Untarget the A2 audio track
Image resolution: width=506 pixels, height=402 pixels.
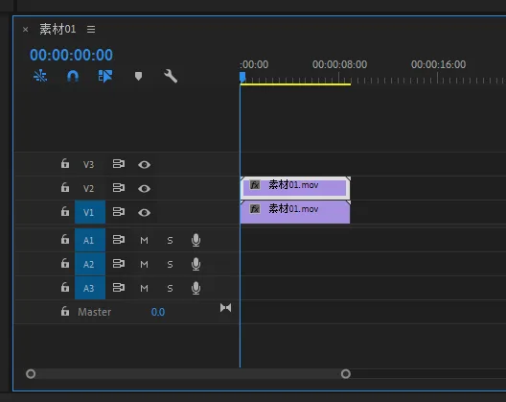point(90,264)
